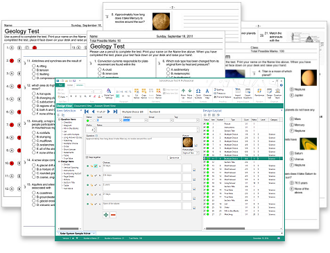Screen dimensions: 330x253
Task: Go to the previous item arrow
Action: (x=93, y=112)
